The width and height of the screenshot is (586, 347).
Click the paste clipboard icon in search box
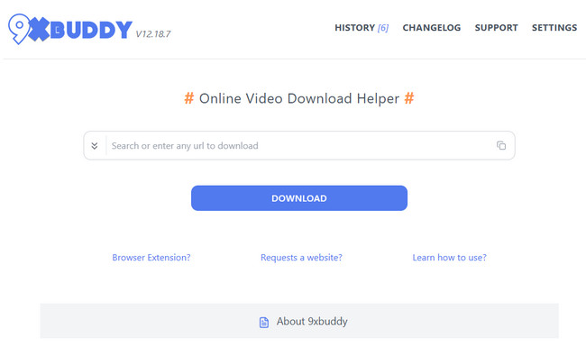(x=501, y=145)
